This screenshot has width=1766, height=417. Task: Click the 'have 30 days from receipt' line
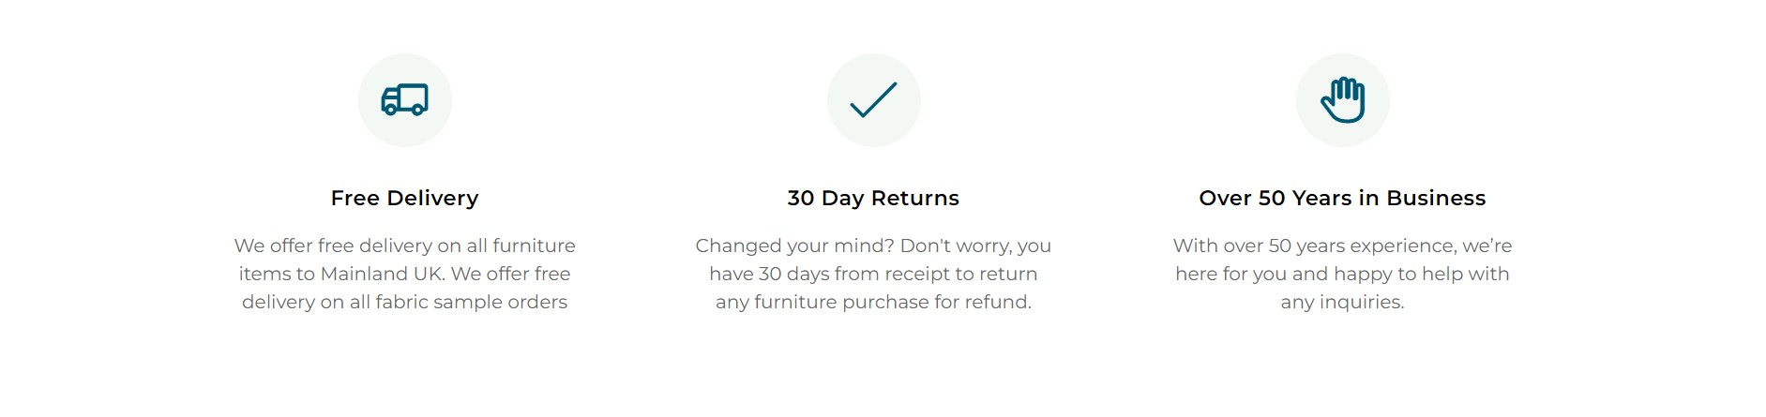pos(829,274)
